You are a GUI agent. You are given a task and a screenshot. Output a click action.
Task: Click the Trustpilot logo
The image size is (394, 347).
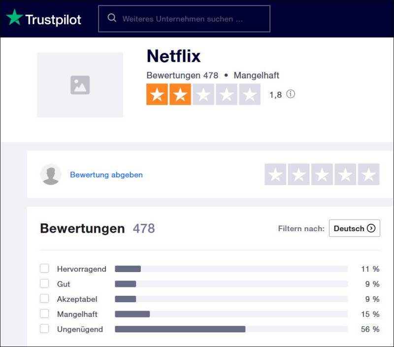click(x=43, y=18)
